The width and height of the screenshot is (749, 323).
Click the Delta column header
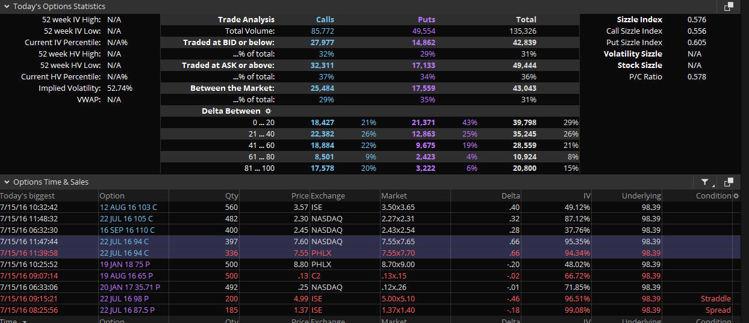tap(511, 195)
